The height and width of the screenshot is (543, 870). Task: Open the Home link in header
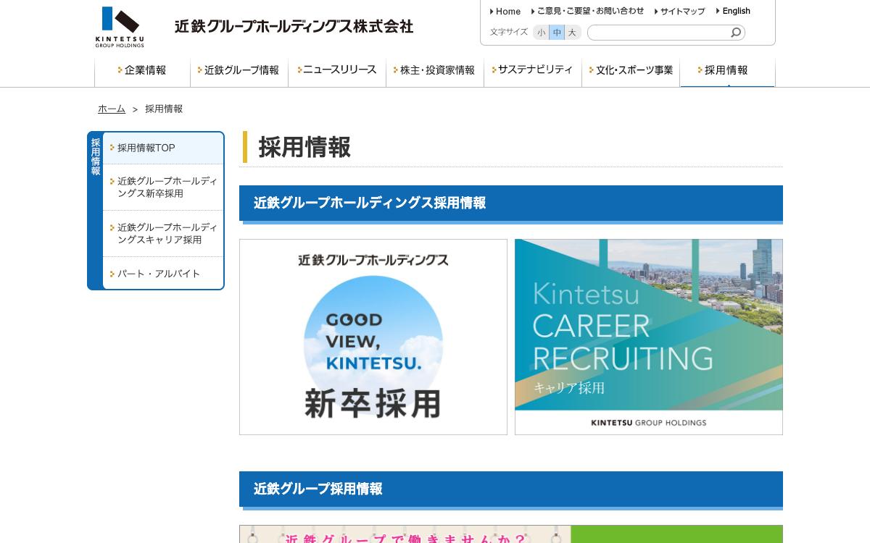click(x=505, y=11)
